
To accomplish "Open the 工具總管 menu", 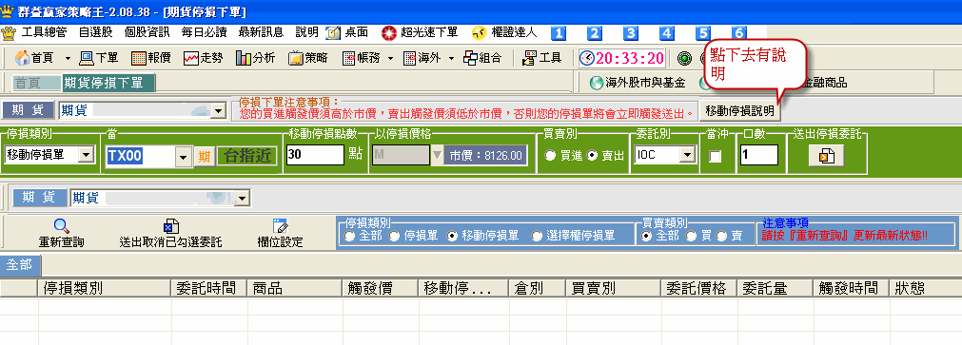I will [x=44, y=33].
